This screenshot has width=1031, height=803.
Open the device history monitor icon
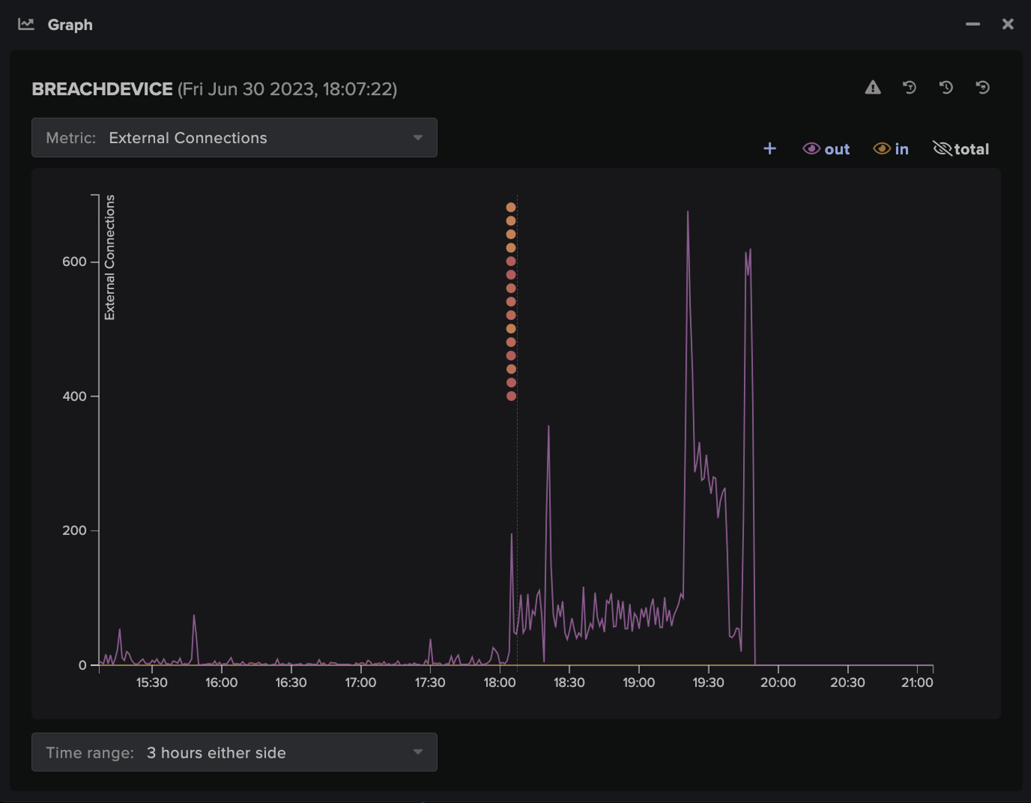982,87
